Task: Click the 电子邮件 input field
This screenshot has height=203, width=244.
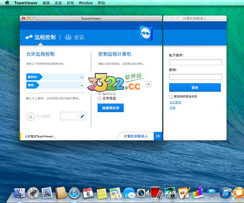Action: [x=195, y=62]
